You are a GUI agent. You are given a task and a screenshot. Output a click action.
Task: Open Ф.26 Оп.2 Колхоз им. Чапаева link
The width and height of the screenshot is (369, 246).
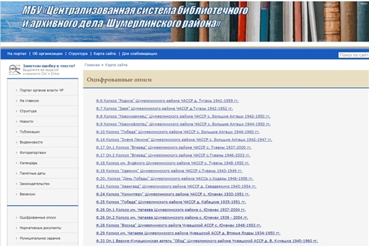[x=172, y=217]
